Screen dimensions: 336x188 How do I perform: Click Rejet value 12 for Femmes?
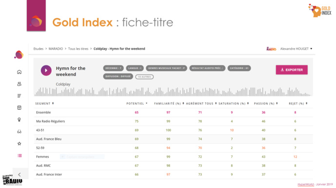coord(295,157)
